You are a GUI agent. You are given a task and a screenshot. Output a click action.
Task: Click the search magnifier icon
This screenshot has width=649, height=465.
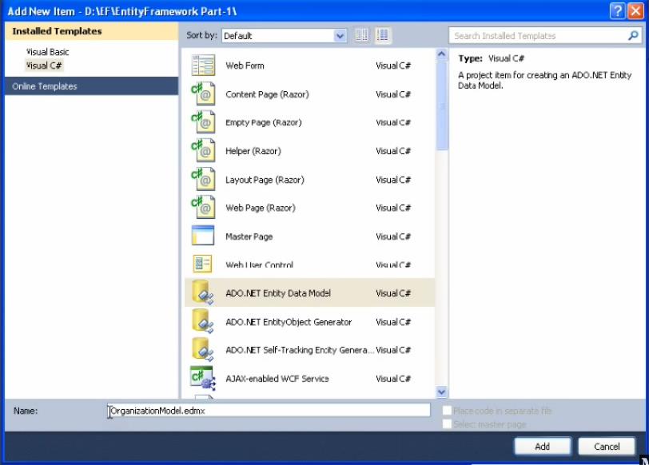click(x=632, y=36)
